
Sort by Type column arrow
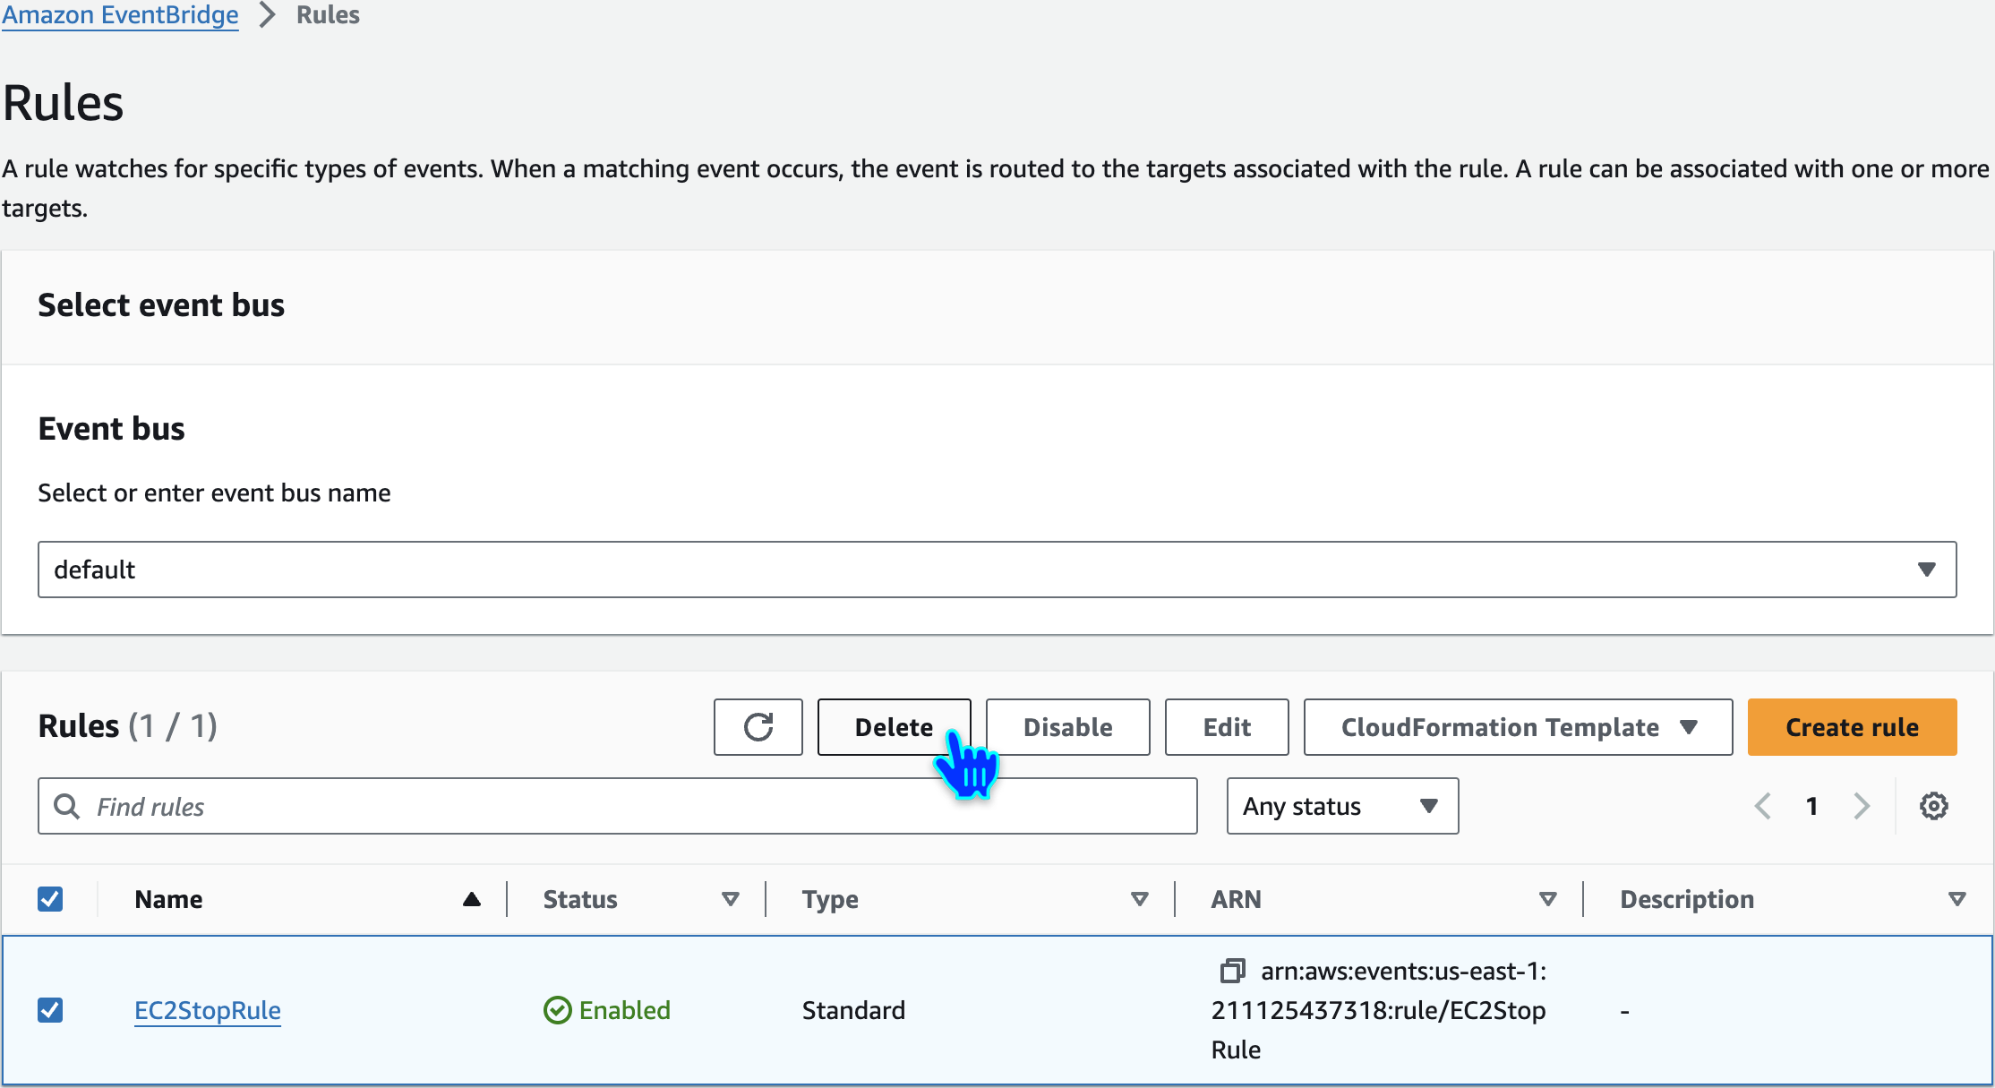click(1139, 899)
